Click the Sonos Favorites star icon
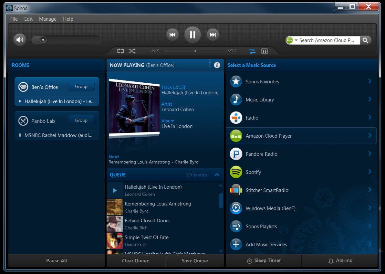 pos(236,81)
